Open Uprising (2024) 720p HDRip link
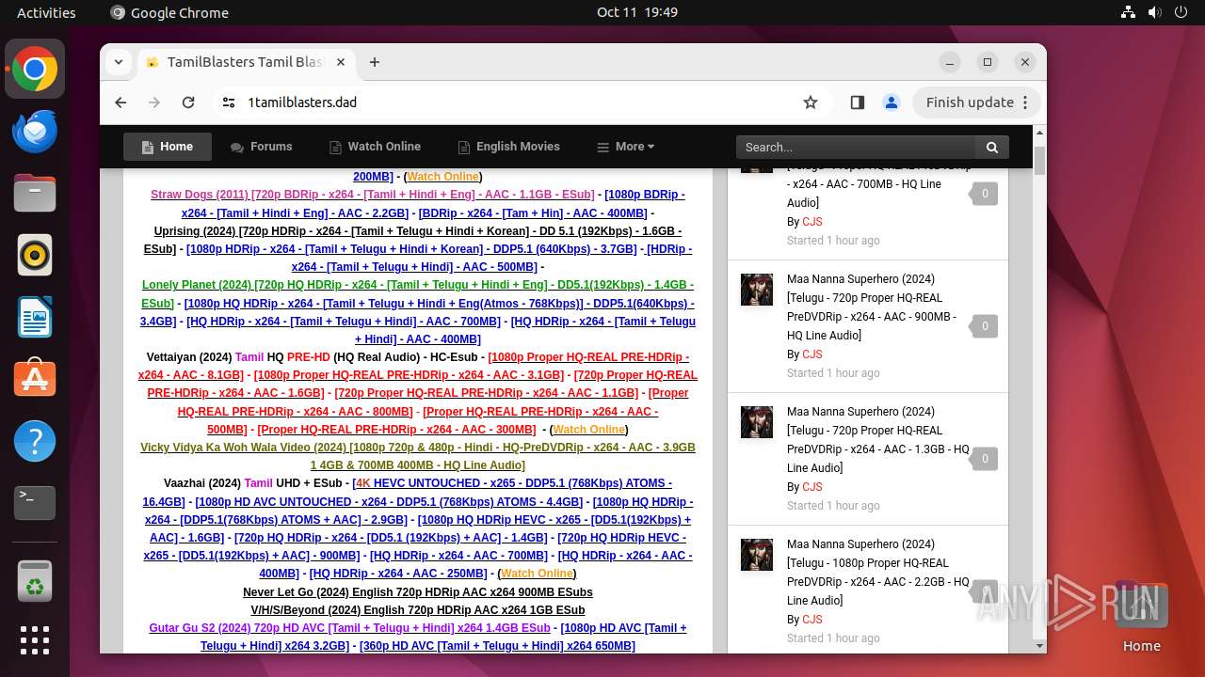Viewport: 1205px width, 677px height. [x=413, y=240]
